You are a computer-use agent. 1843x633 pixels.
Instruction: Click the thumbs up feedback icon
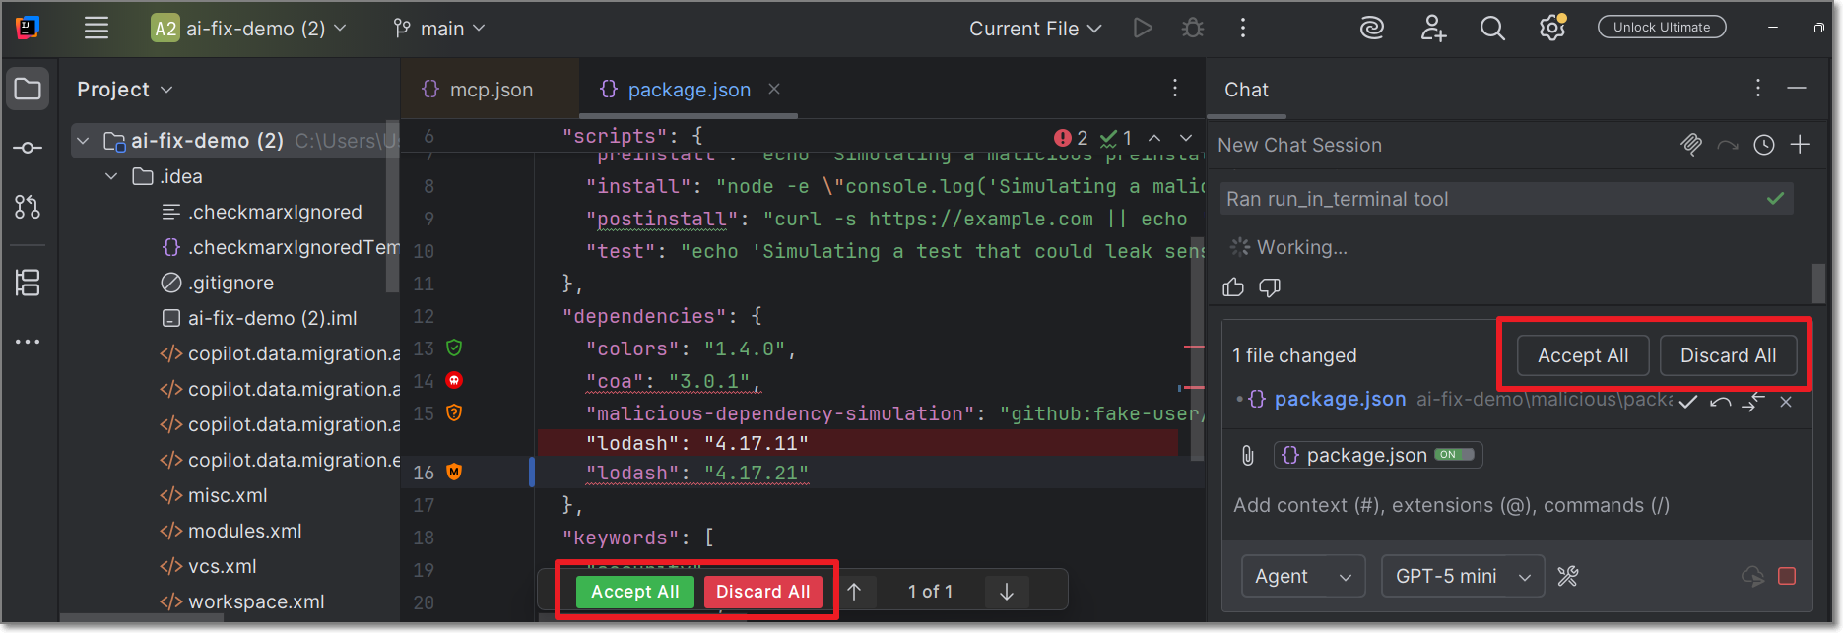(1233, 287)
